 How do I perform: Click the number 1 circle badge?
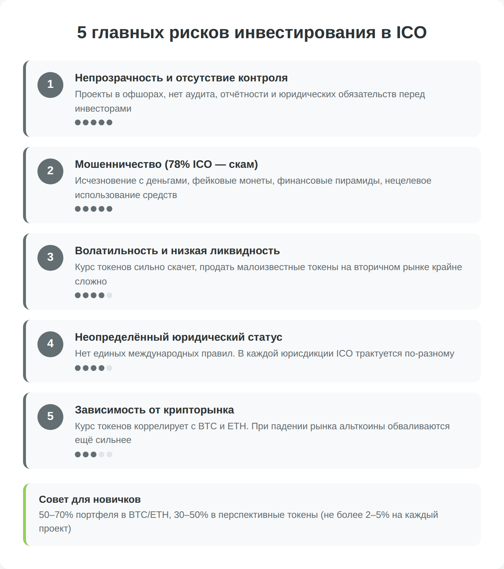pyautogui.click(x=50, y=85)
